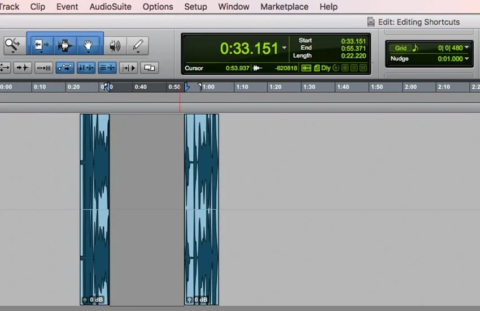Click the Length value 0:22.220 field
The width and height of the screenshot is (480, 311).
coord(354,56)
